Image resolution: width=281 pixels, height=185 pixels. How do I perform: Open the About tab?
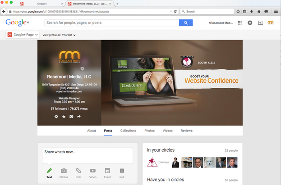(92, 131)
